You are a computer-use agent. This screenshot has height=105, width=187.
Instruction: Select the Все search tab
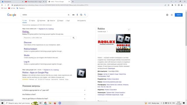25,21
